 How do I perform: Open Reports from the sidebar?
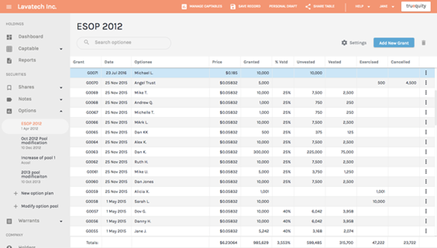coord(27,60)
